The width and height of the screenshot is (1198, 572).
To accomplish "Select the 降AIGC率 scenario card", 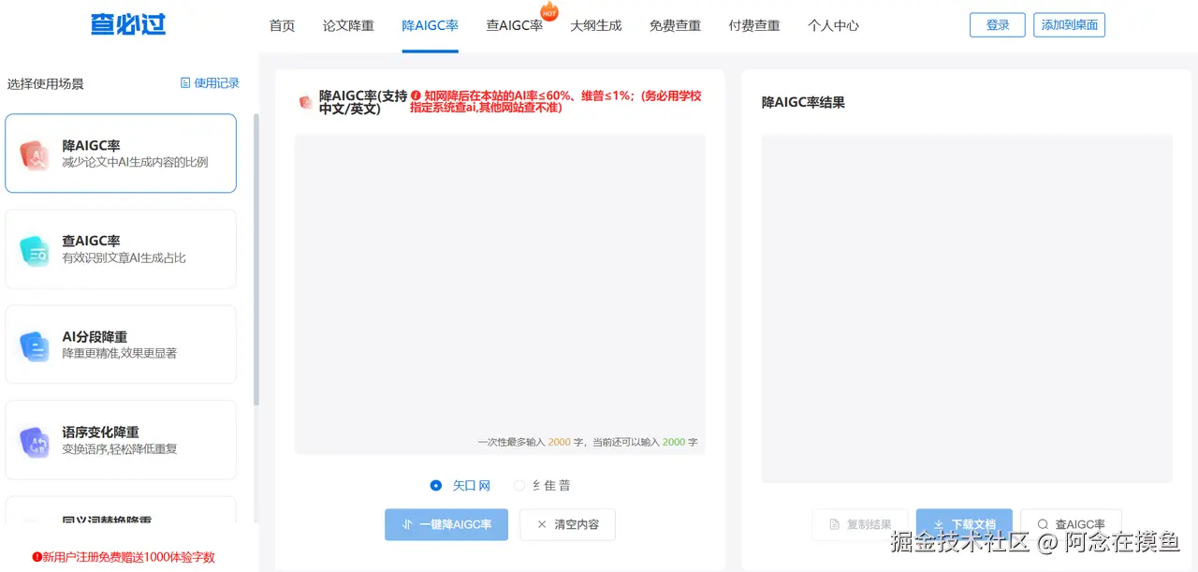I will pos(121,154).
